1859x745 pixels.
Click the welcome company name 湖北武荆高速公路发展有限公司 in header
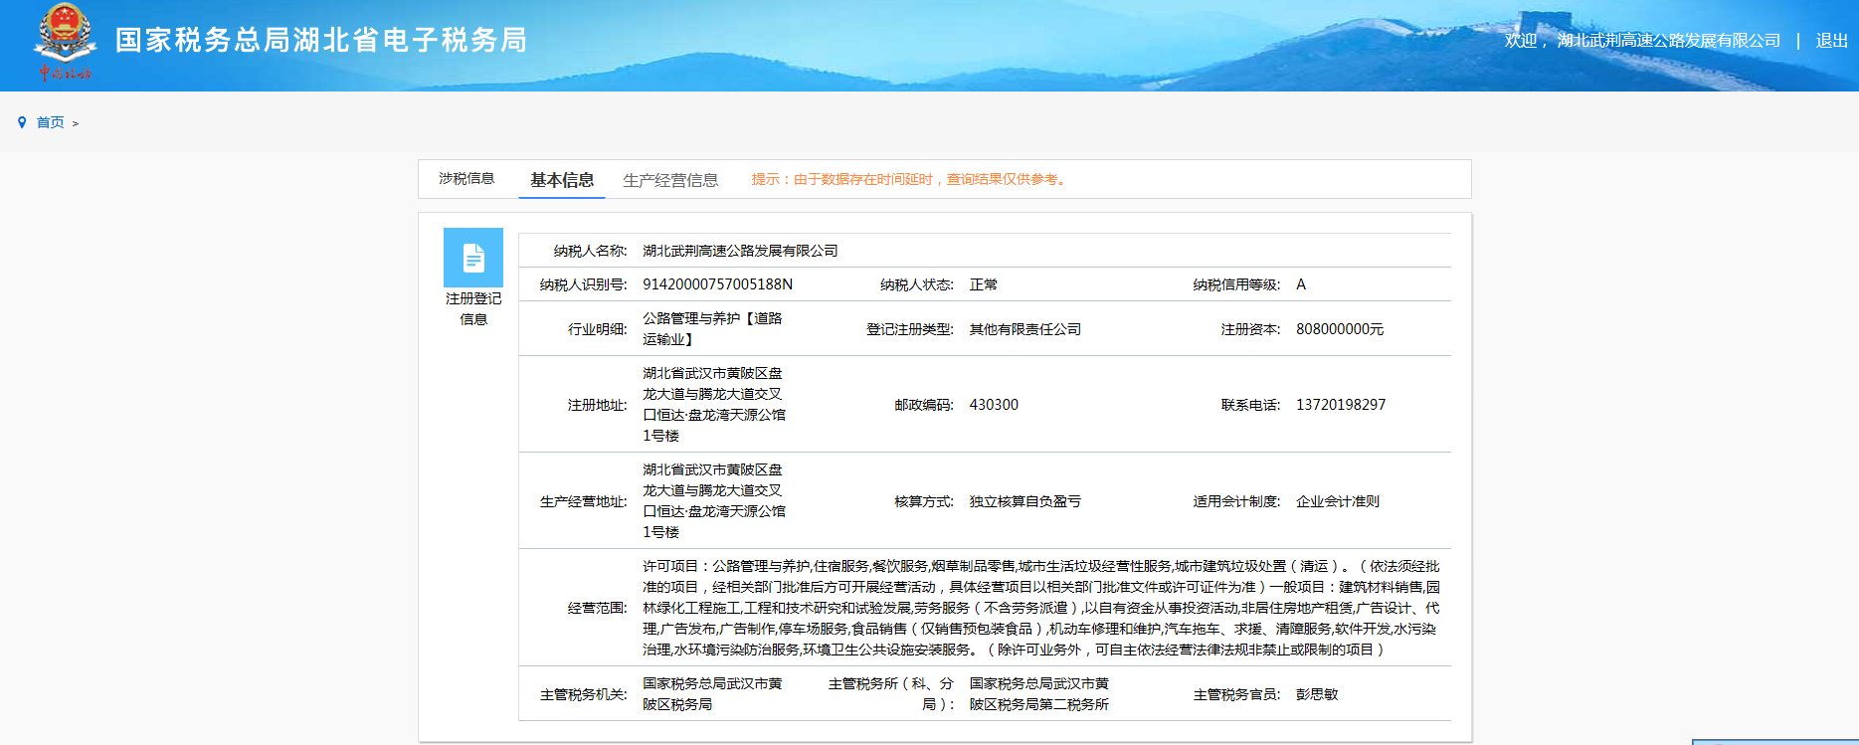[1669, 41]
